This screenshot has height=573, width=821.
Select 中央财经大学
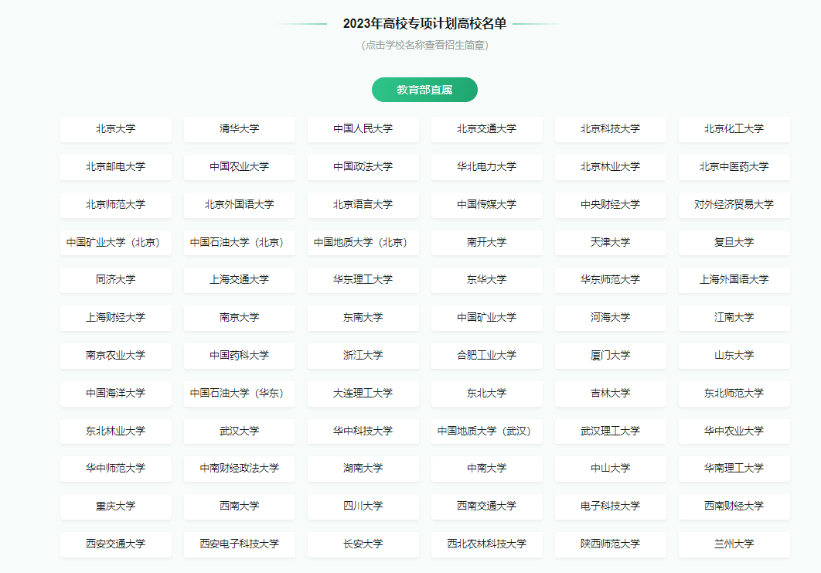click(611, 204)
